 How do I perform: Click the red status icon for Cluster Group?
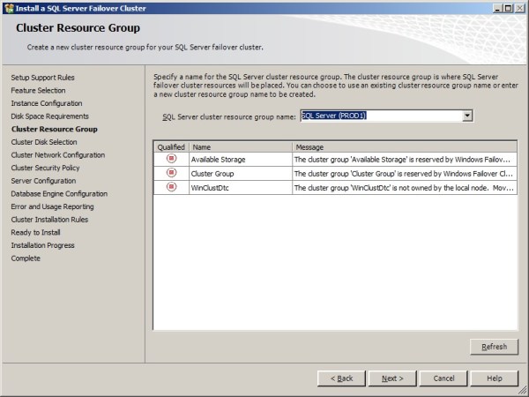coord(171,174)
